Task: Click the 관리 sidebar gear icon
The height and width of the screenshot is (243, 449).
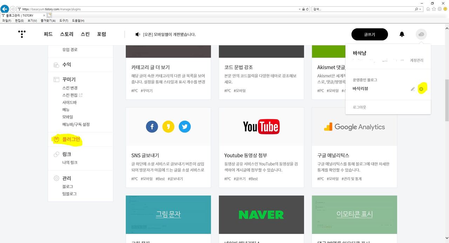Action: click(x=56, y=178)
